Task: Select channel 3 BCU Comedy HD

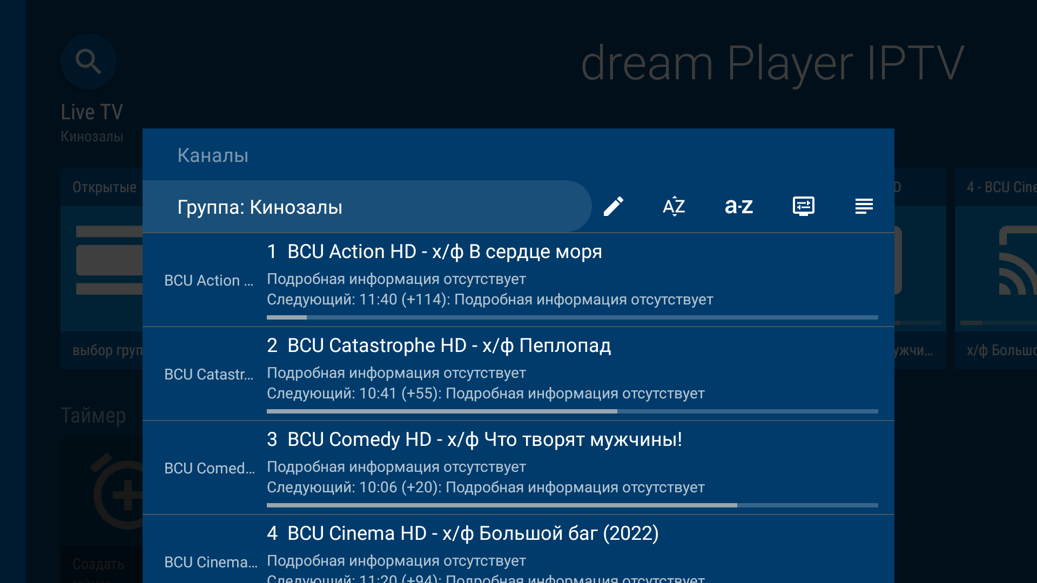Action: (518, 467)
